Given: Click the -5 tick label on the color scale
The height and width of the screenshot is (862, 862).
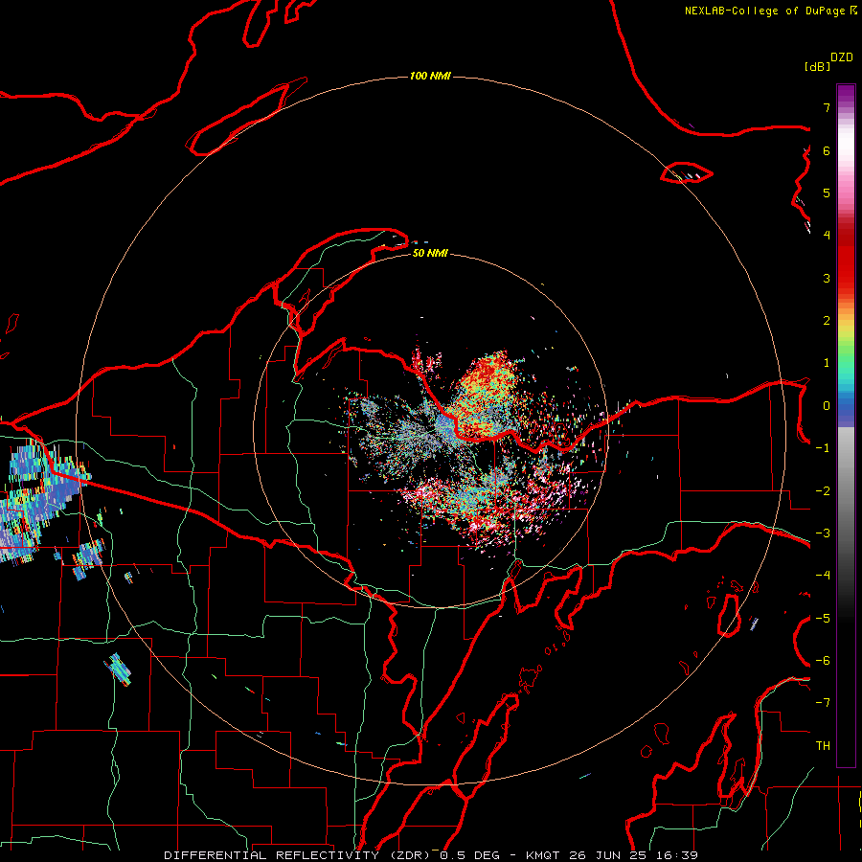Looking at the screenshot, I should (823, 619).
